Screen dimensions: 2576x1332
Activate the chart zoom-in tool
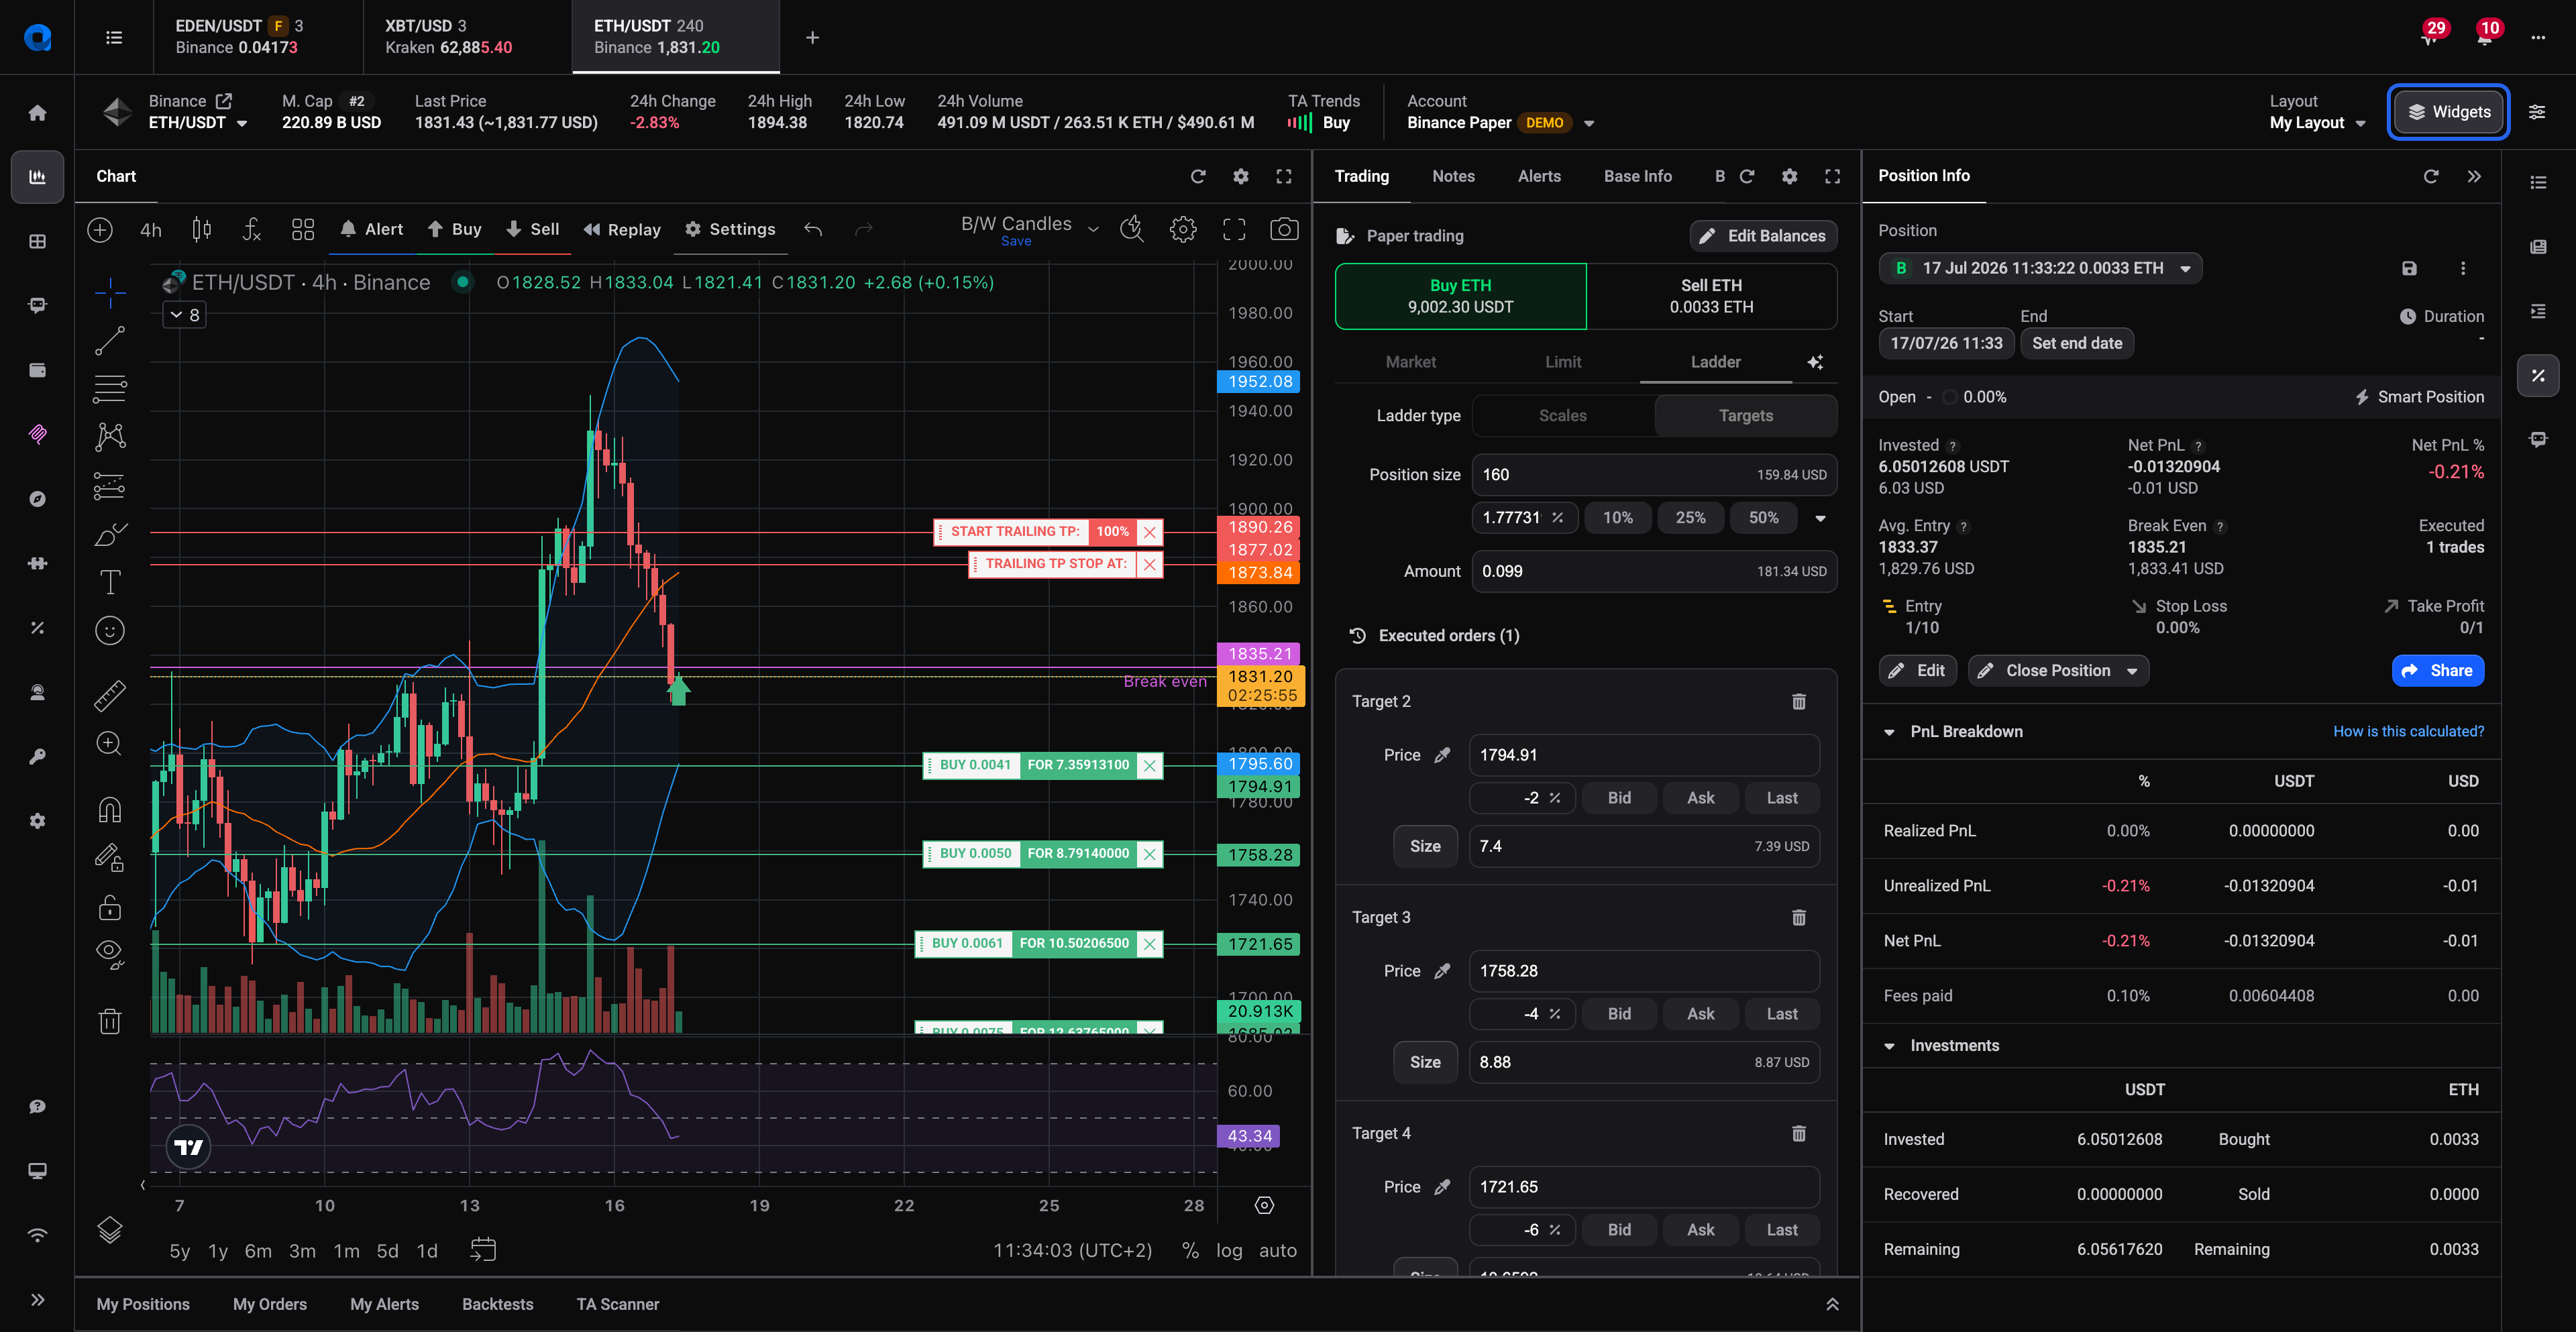[110, 743]
